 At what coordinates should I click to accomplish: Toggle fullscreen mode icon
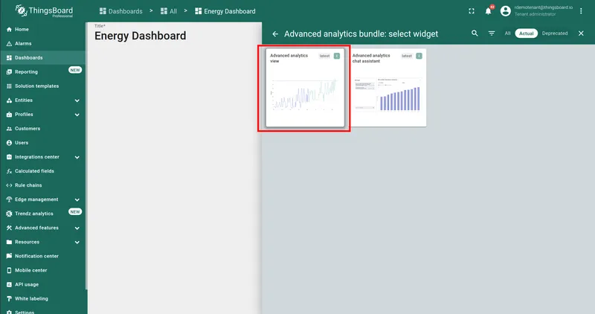click(472, 11)
